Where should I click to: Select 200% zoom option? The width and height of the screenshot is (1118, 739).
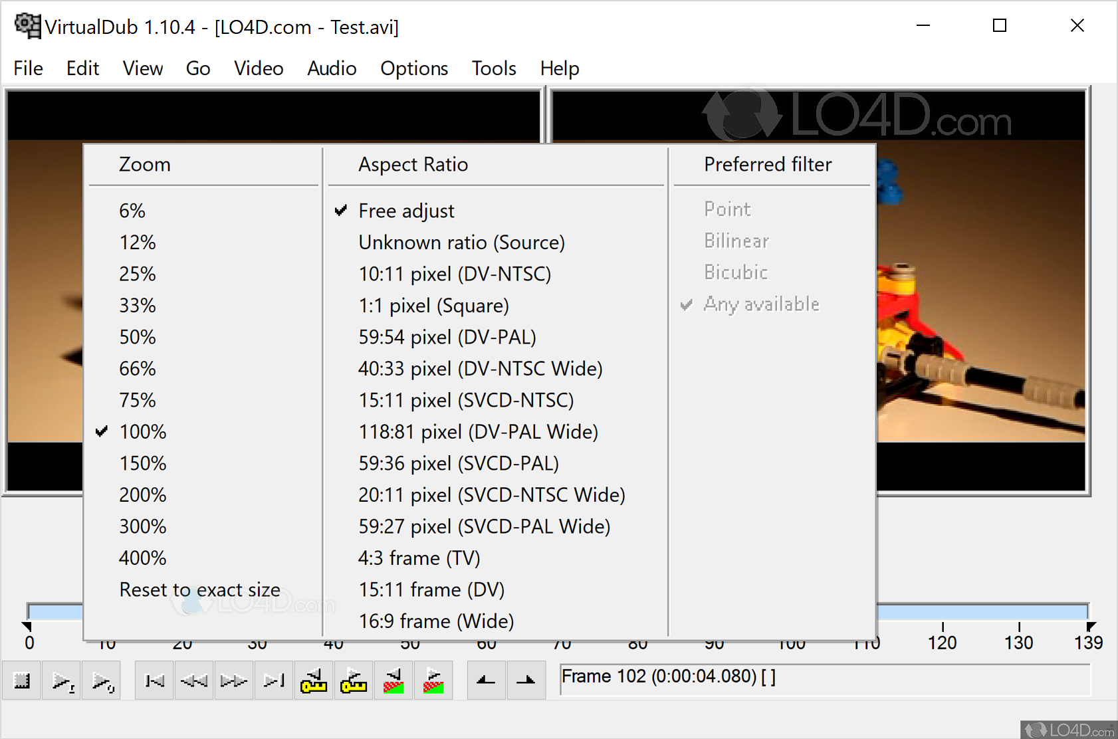[142, 495]
